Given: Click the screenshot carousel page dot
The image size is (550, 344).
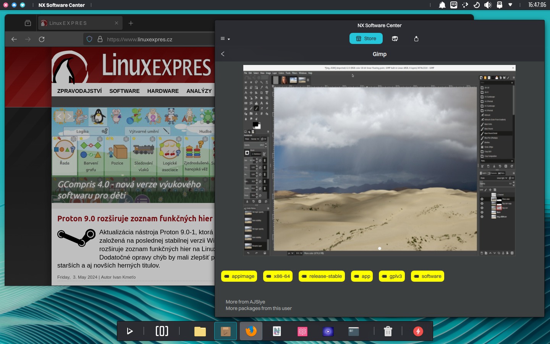Looking at the screenshot, I should point(380,248).
